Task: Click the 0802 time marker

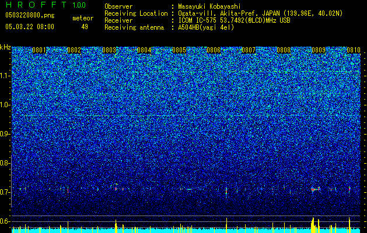Action: [x=74, y=50]
